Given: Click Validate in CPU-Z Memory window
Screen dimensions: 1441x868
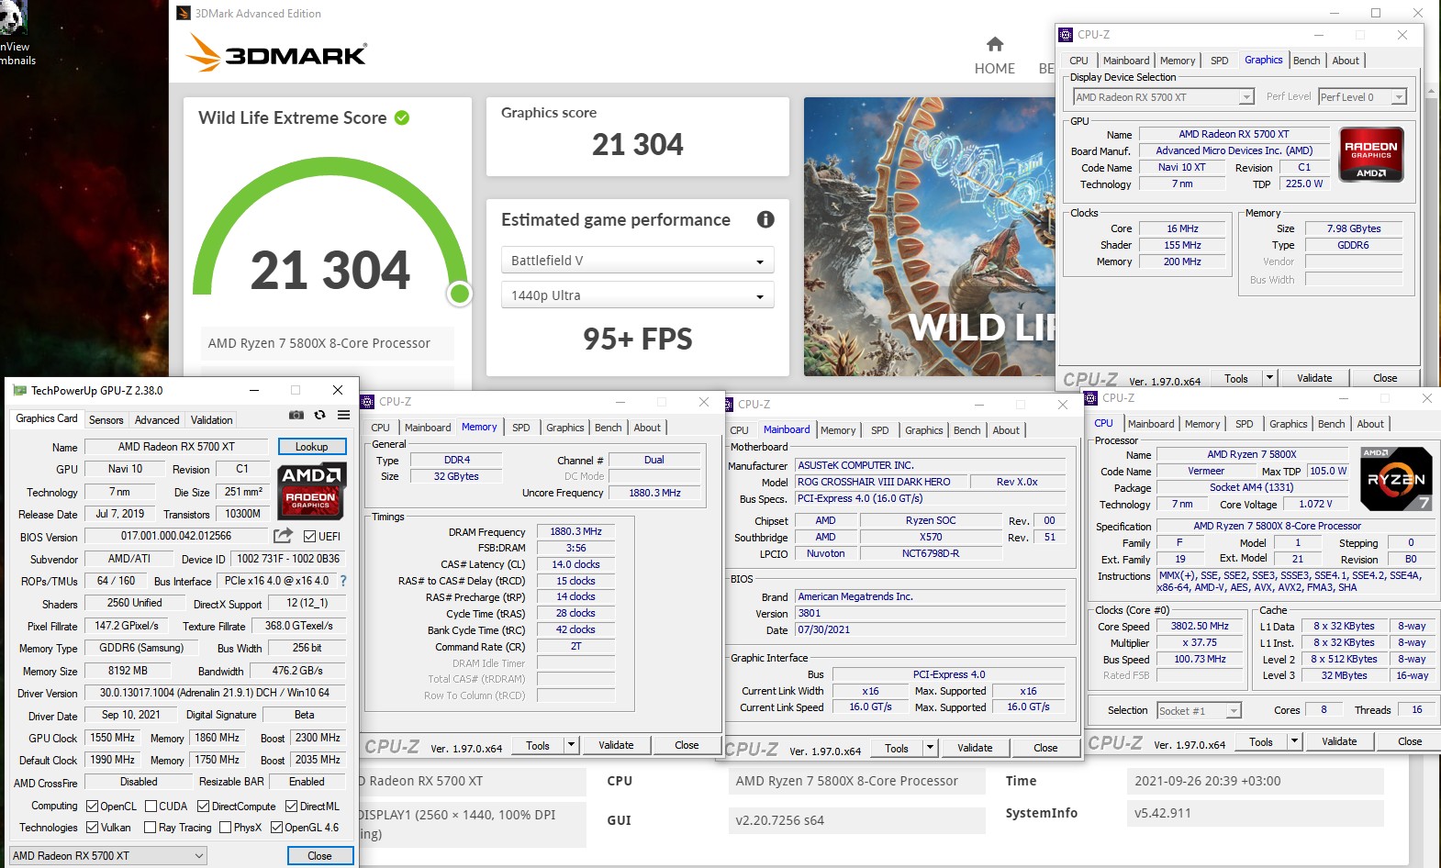Looking at the screenshot, I should tap(616, 745).
